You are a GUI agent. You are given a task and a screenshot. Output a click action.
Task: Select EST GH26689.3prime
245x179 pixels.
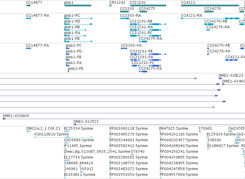[x=66, y=143]
